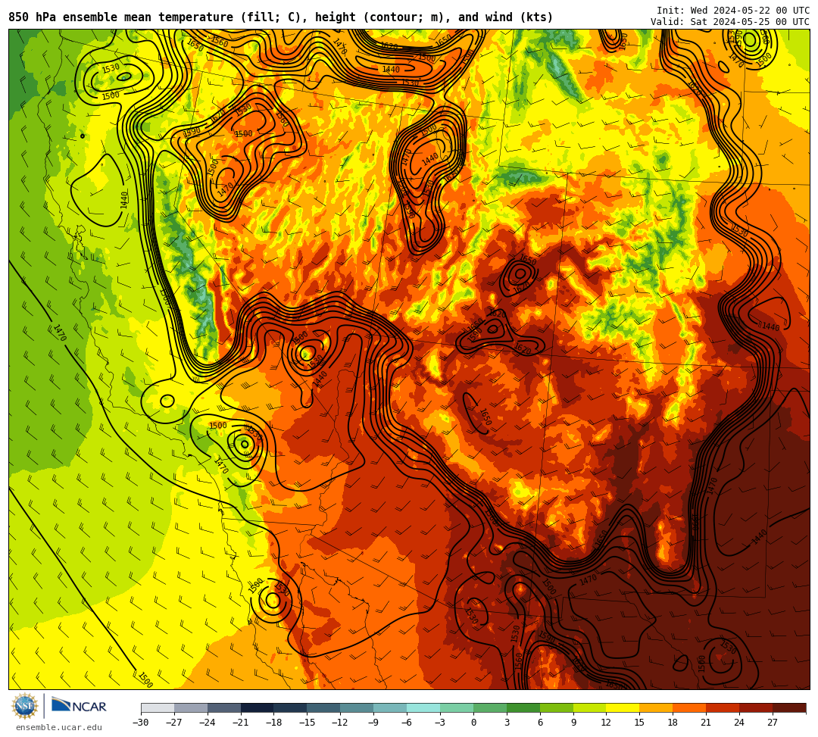Pick the dark red swatch between 24 and 27
The height and width of the screenshot is (737, 818).
(x=757, y=707)
